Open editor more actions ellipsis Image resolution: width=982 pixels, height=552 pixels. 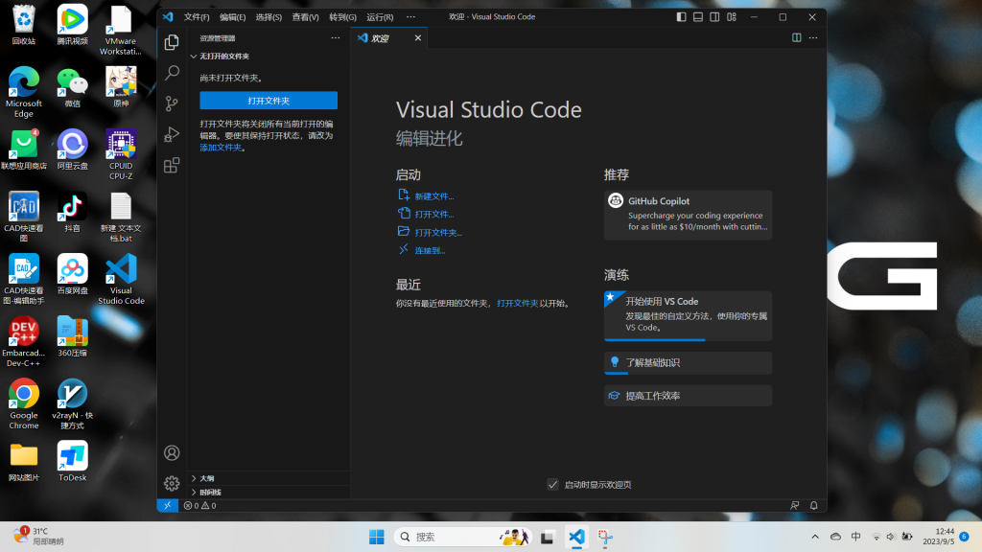coord(813,37)
